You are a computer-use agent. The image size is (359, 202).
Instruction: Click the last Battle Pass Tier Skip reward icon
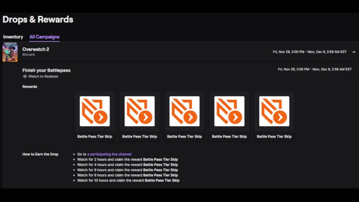(x=274, y=112)
